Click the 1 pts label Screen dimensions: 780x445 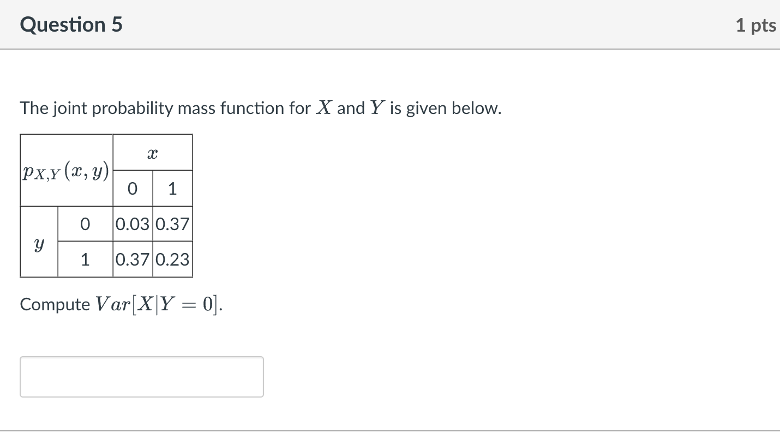point(755,25)
